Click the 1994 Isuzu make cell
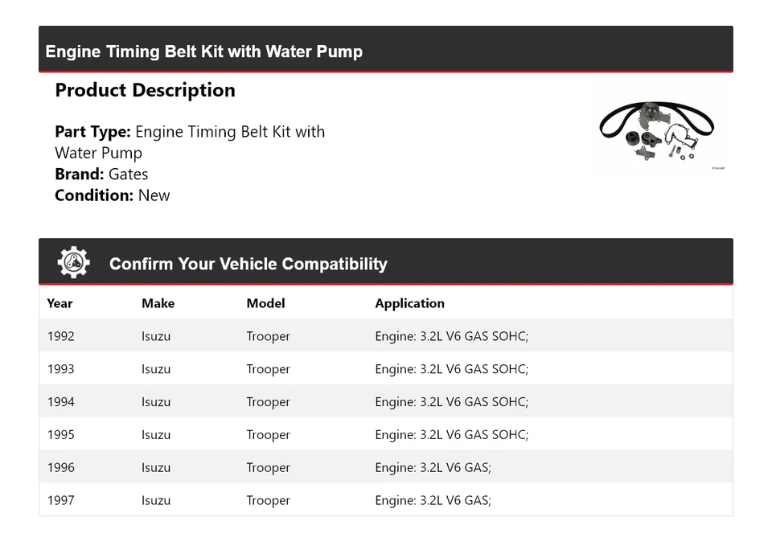The height and width of the screenshot is (542, 772). [156, 402]
